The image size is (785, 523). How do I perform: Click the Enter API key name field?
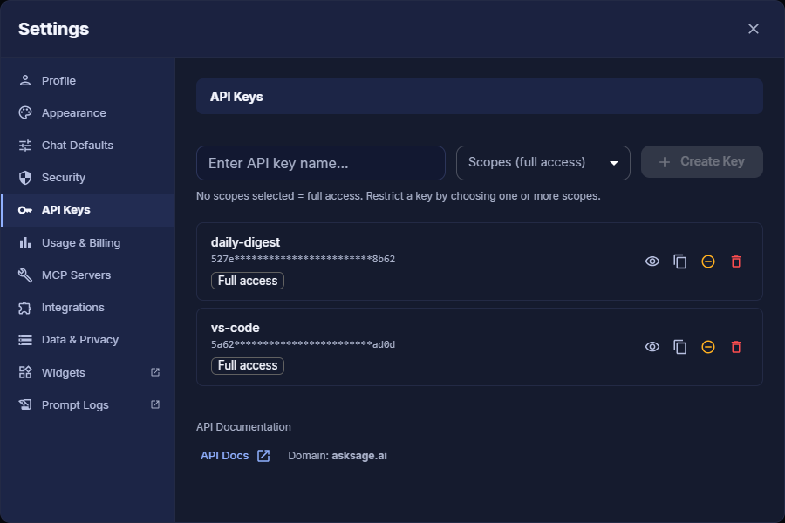click(321, 163)
